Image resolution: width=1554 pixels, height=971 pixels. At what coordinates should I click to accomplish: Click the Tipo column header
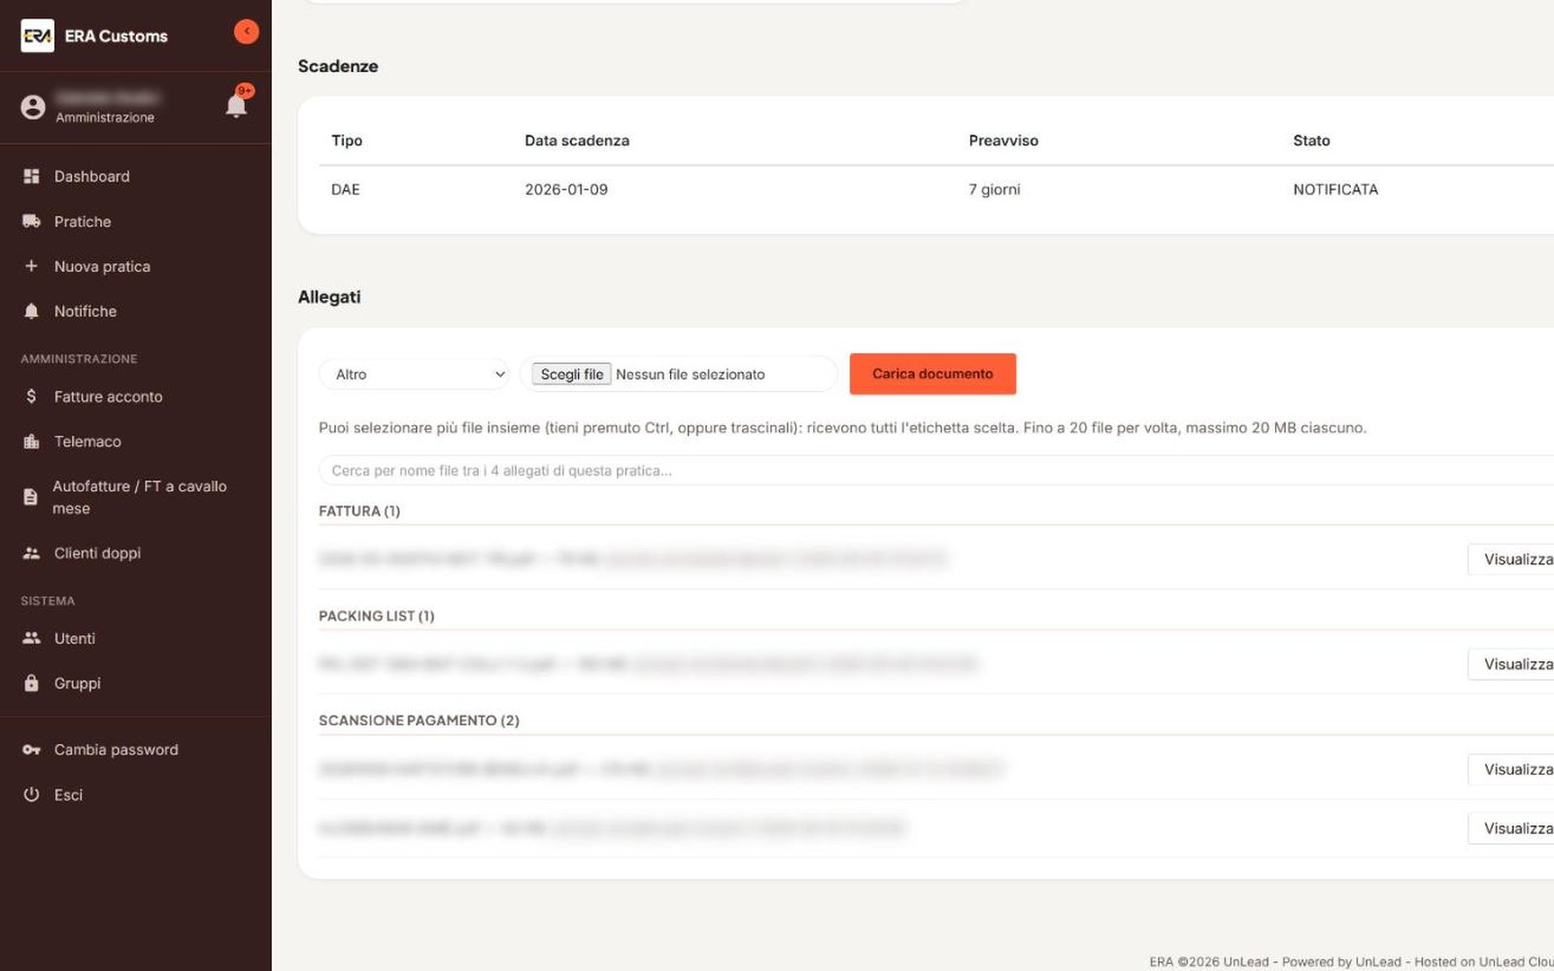[347, 141]
